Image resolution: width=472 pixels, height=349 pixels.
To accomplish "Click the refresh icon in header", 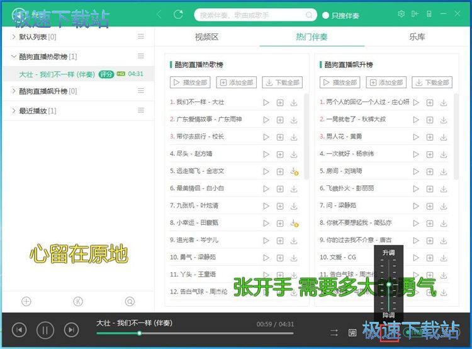I will pyautogui.click(x=178, y=14).
